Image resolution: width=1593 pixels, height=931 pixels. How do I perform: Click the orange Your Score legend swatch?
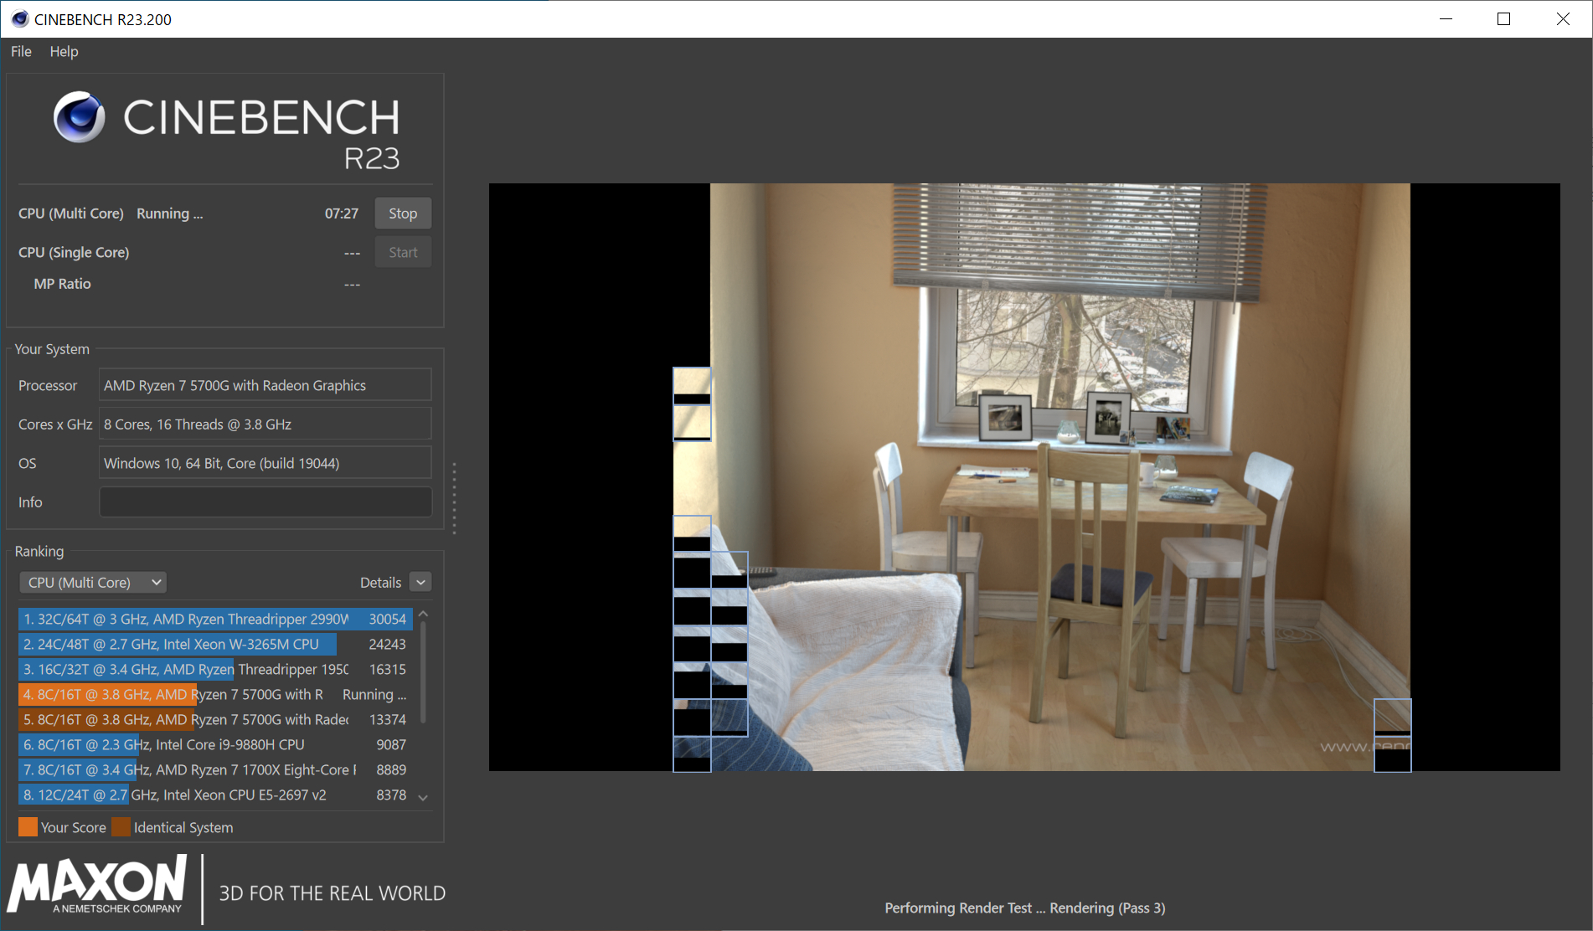click(x=28, y=827)
